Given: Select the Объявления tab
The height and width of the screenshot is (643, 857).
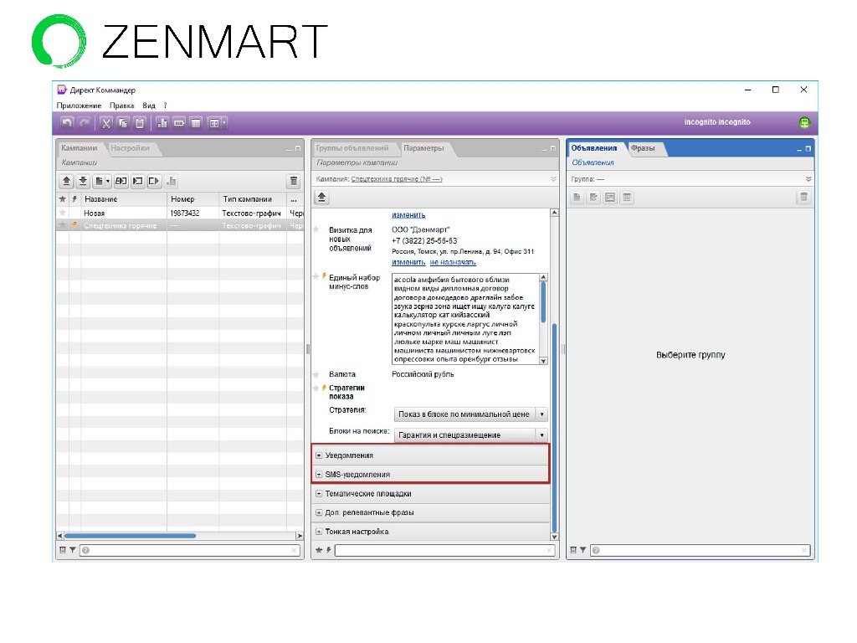Looking at the screenshot, I should coord(594,147).
